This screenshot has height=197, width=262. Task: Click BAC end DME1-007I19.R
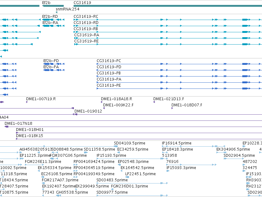click(x=41, y=99)
